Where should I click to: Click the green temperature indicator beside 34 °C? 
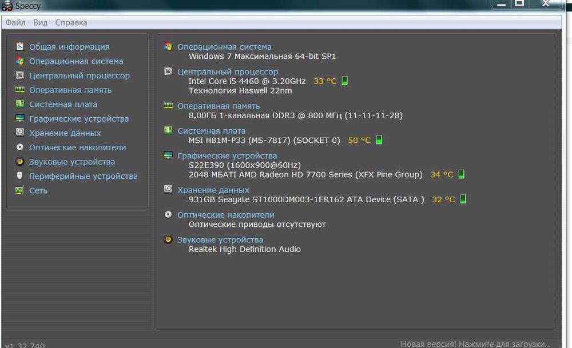point(461,174)
